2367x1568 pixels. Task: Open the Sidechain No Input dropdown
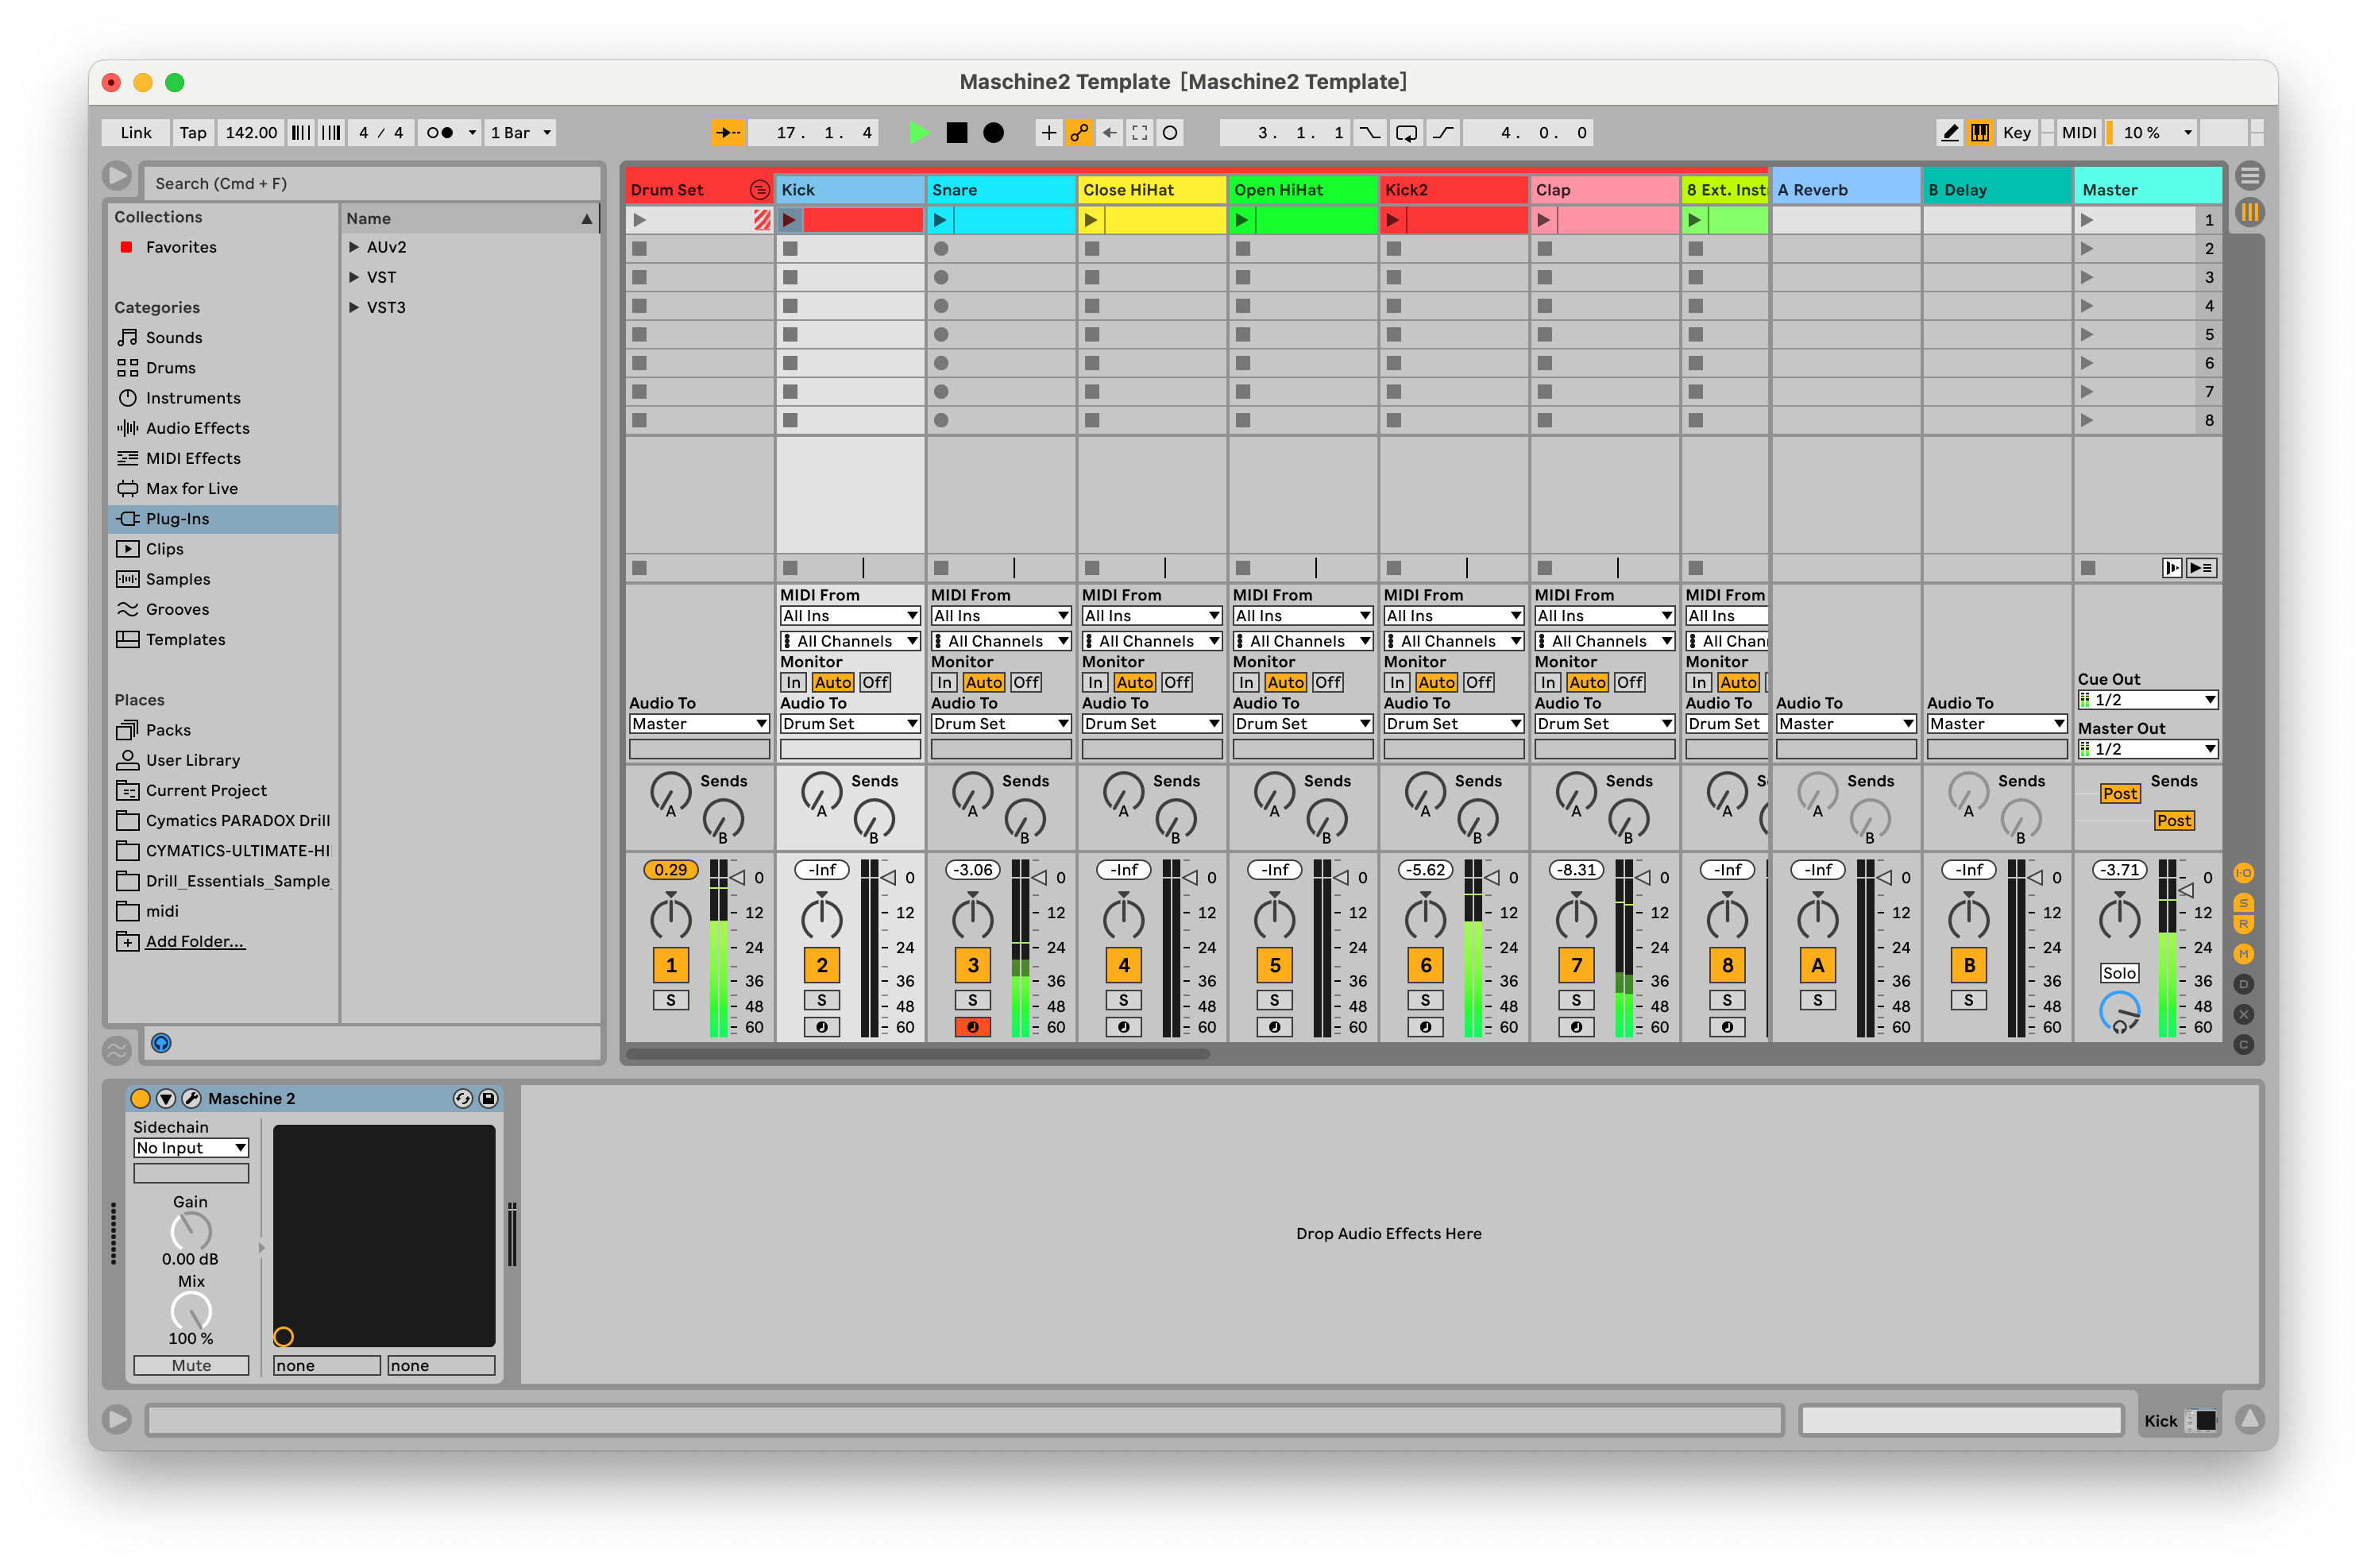tap(190, 1148)
